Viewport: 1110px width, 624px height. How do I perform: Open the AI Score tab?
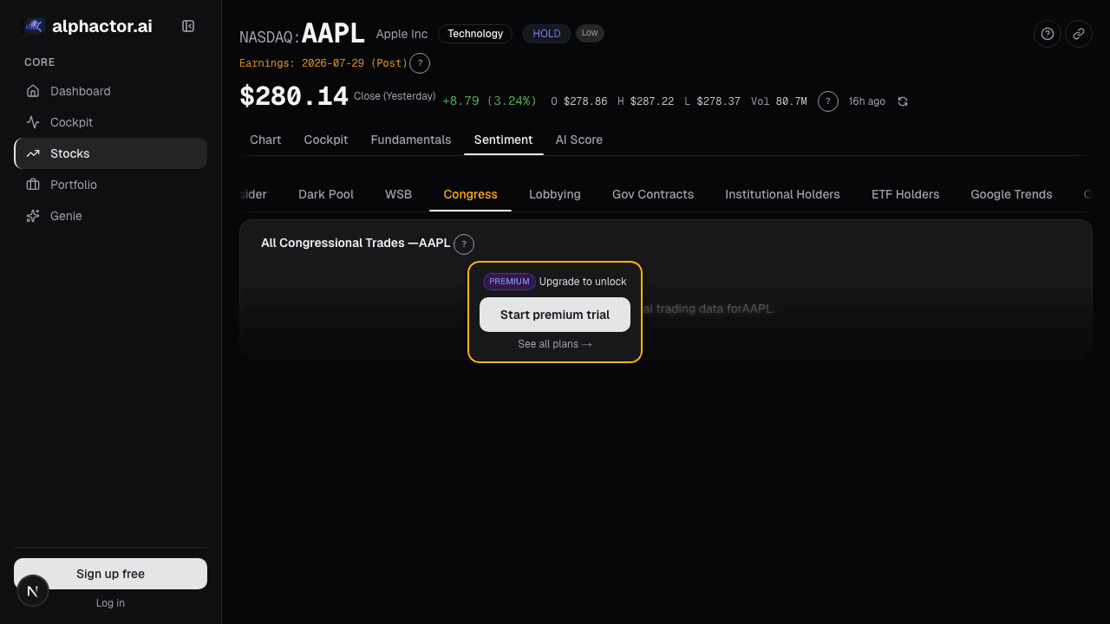tap(579, 140)
